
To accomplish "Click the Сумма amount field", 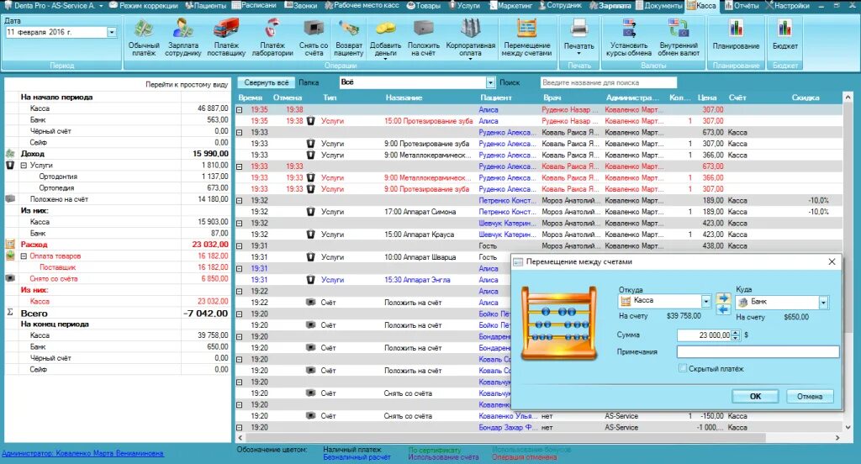I will pos(705,335).
